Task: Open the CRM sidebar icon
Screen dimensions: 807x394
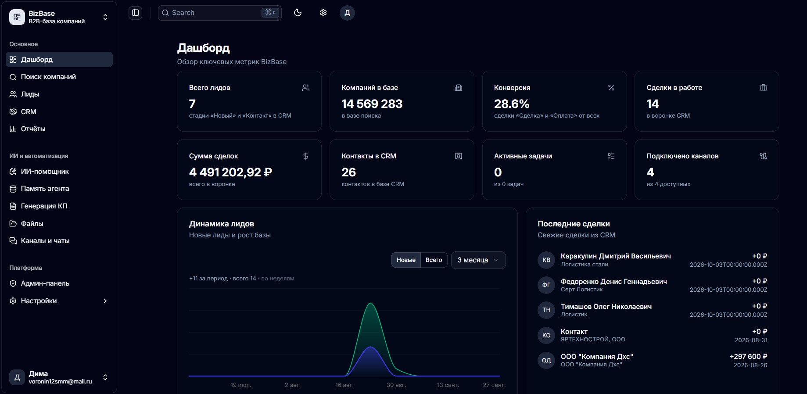Action: pyautogui.click(x=13, y=112)
